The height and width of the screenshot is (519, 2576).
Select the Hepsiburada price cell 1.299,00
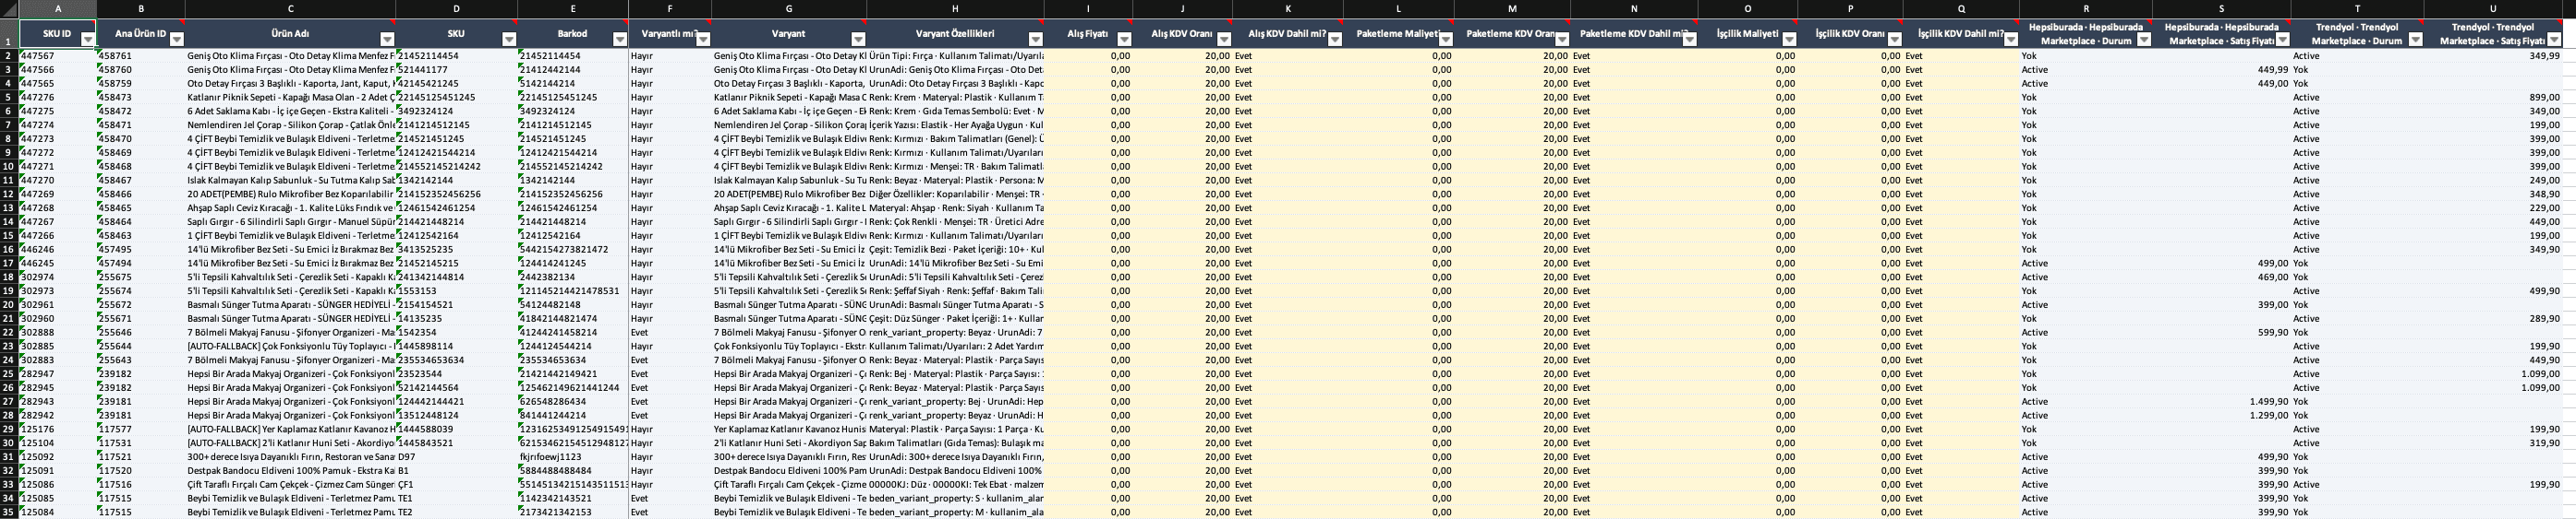(2221, 415)
